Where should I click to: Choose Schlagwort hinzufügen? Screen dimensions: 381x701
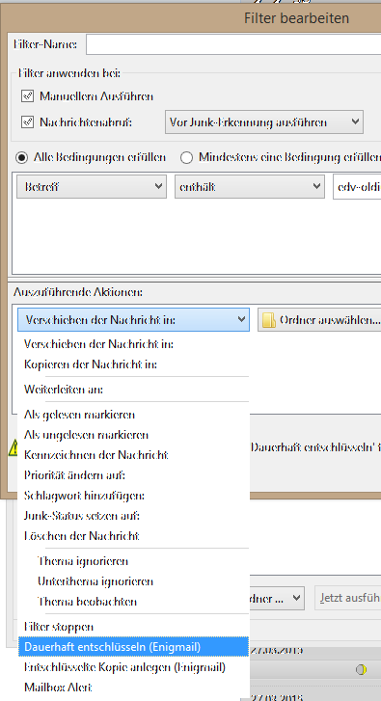pyautogui.click(x=134, y=496)
